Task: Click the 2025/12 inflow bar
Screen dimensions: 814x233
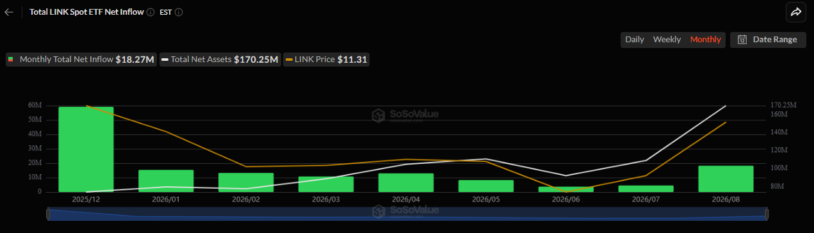Action: pyautogui.click(x=86, y=149)
